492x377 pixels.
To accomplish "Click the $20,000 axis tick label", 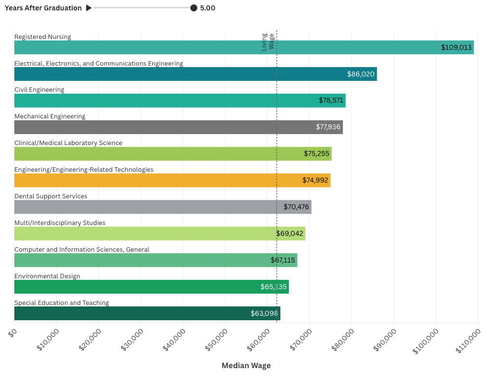I will click(x=90, y=339).
